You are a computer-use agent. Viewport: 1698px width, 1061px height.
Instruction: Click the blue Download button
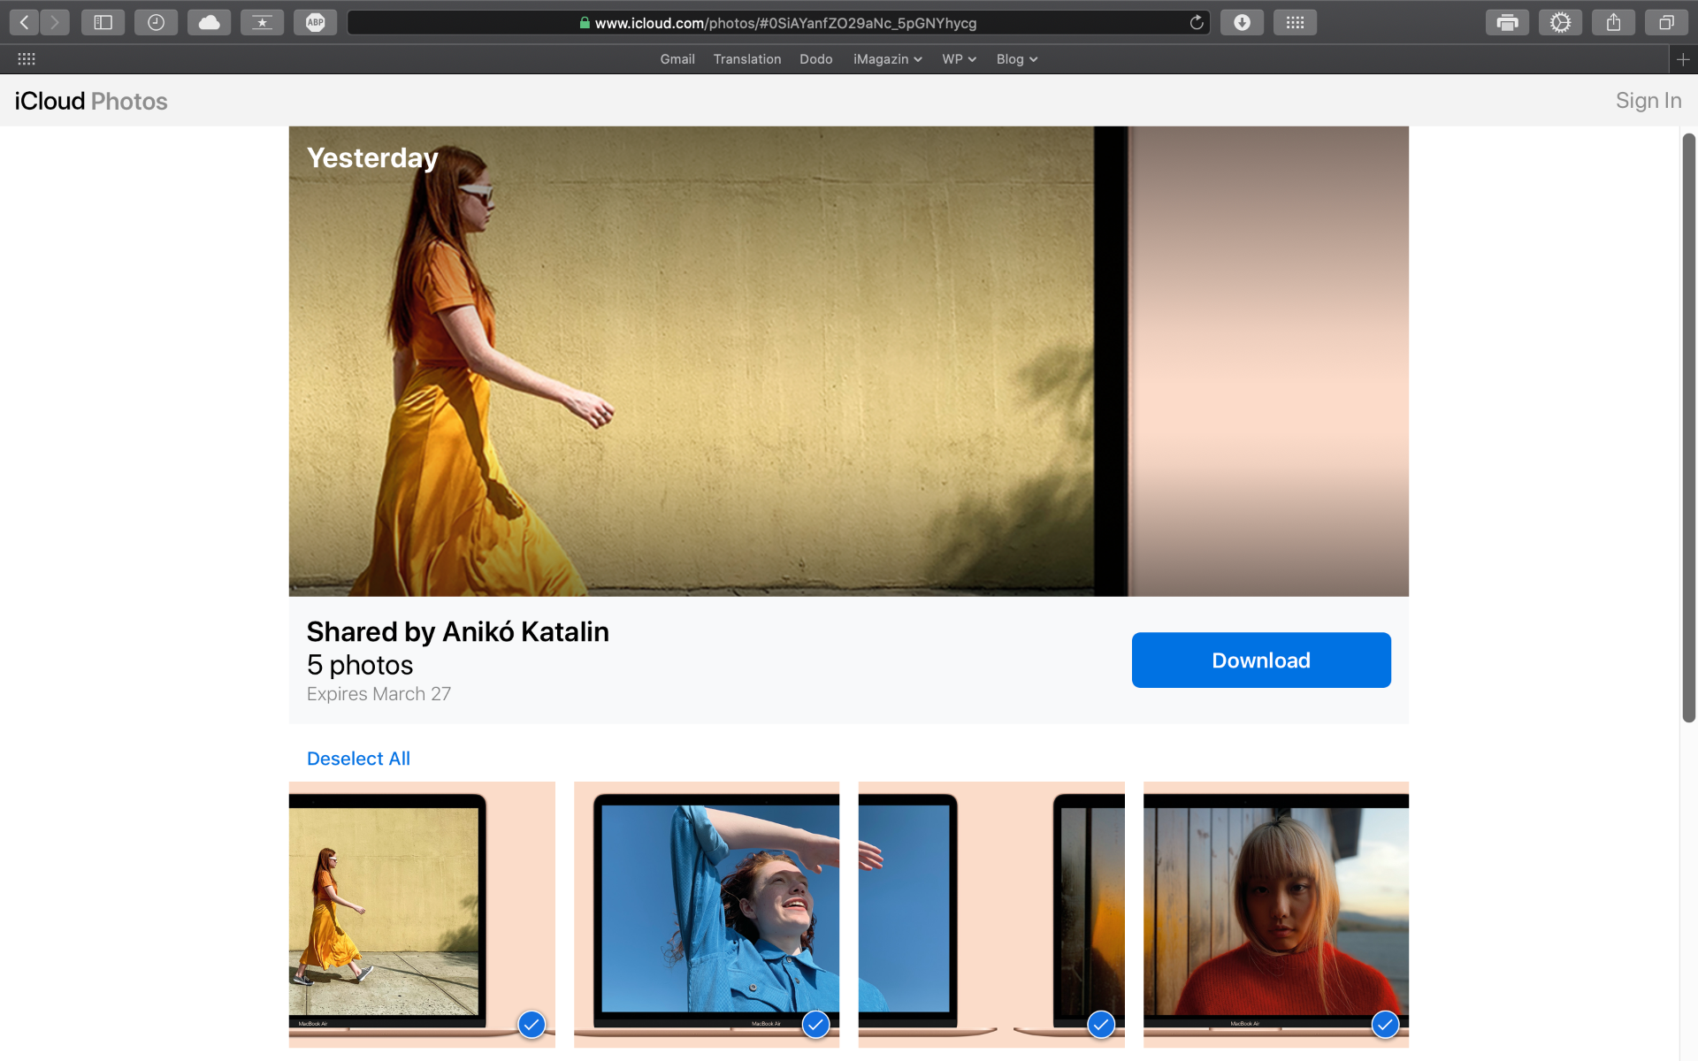click(x=1261, y=660)
